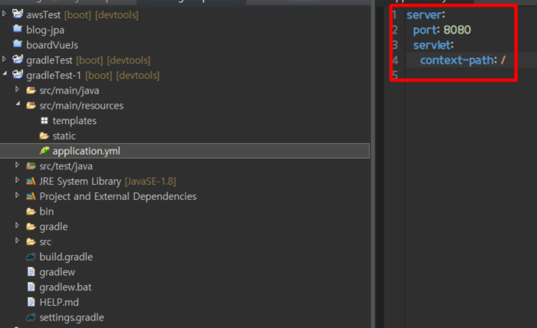
Task: Expand the src/test/java folder
Action: (x=17, y=165)
